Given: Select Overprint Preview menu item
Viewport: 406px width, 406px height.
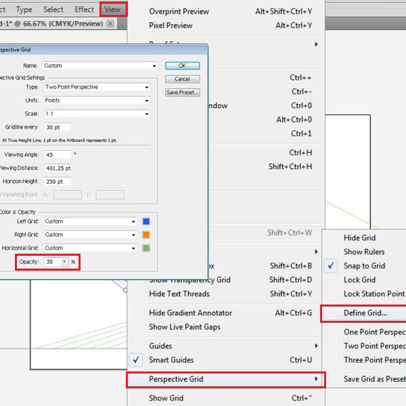Looking at the screenshot, I should coord(231,12).
